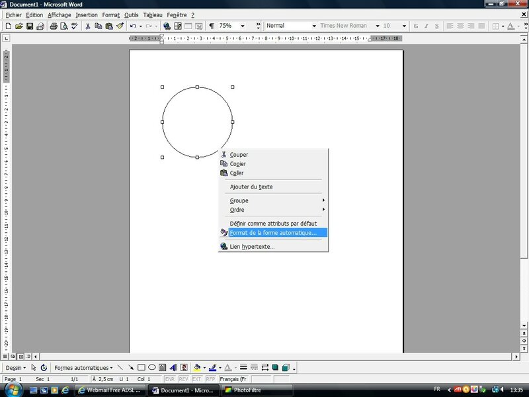Viewport: 529px width, 397px height.
Task: Select the Arrow drawing tool
Action: point(130,367)
